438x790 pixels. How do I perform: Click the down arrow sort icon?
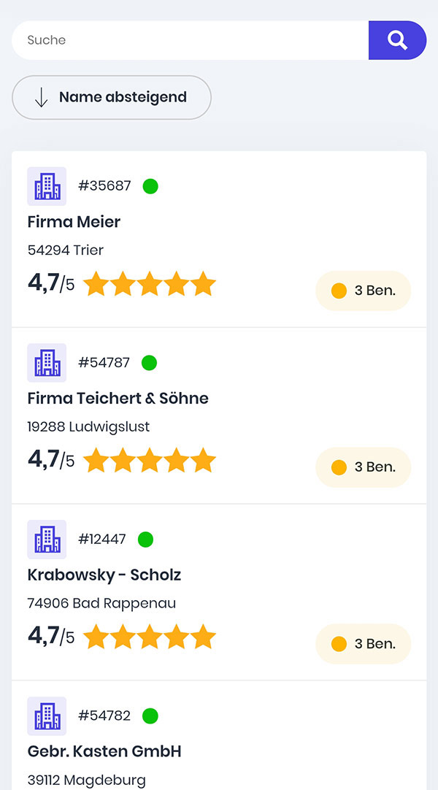pos(42,97)
